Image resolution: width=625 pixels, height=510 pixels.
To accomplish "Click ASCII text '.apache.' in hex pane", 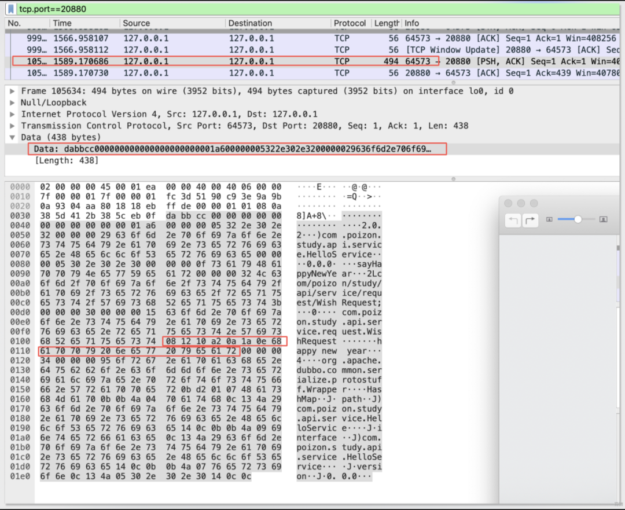I will (x=362, y=361).
